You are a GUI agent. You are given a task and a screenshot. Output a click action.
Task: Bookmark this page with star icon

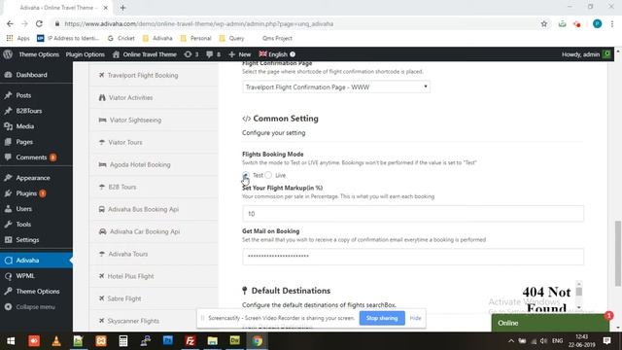544,23
